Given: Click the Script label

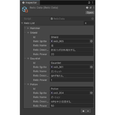Looking at the screenshot, I should 27,19.
